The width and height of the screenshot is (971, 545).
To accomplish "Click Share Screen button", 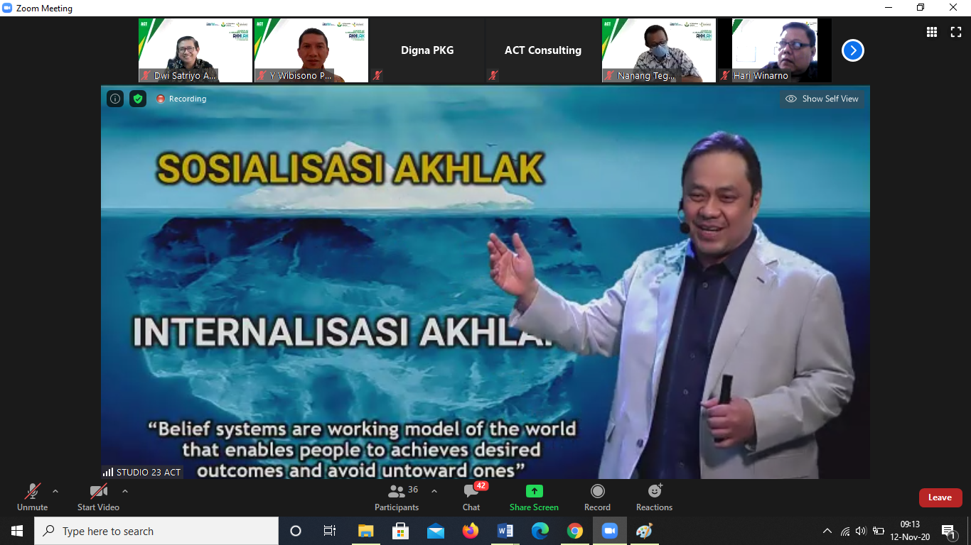I will [x=534, y=497].
